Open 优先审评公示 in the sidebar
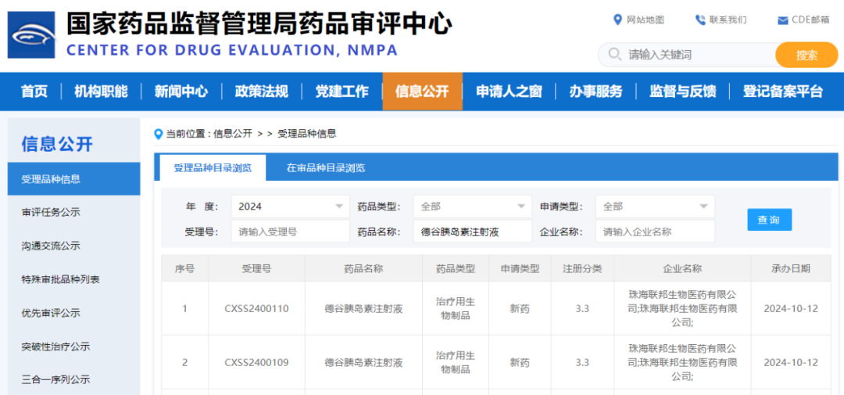 pyautogui.click(x=51, y=313)
